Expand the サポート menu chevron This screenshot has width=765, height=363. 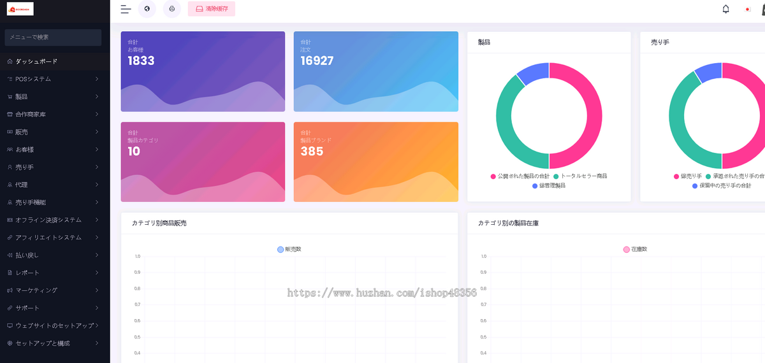pyautogui.click(x=96, y=308)
